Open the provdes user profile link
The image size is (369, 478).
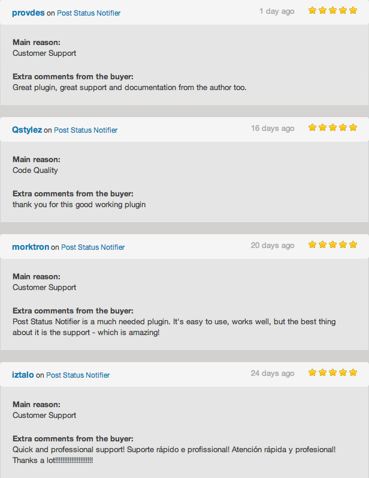28,13
